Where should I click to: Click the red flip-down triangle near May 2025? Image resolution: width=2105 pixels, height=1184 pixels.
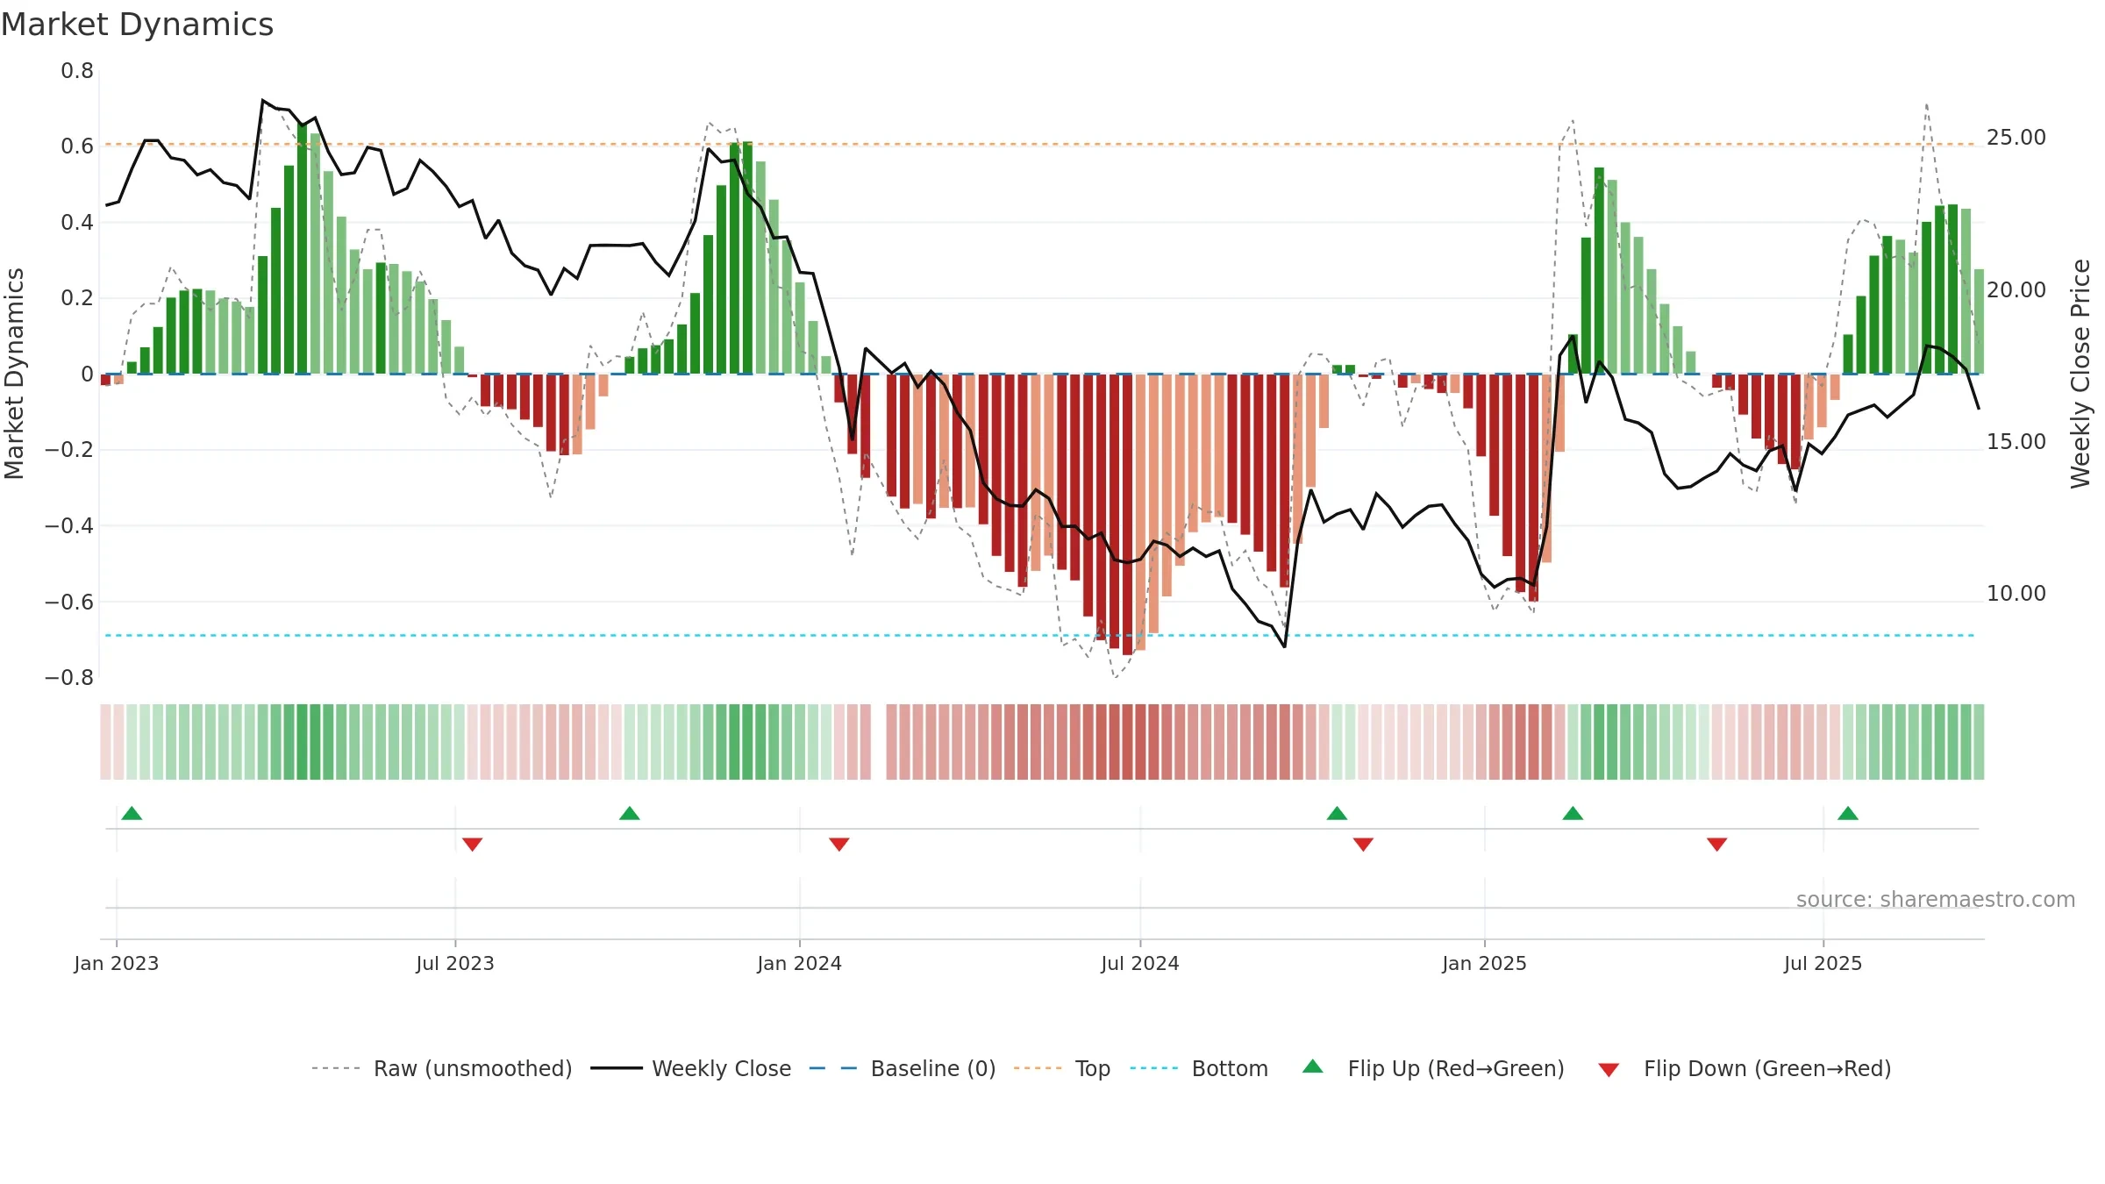[1717, 845]
